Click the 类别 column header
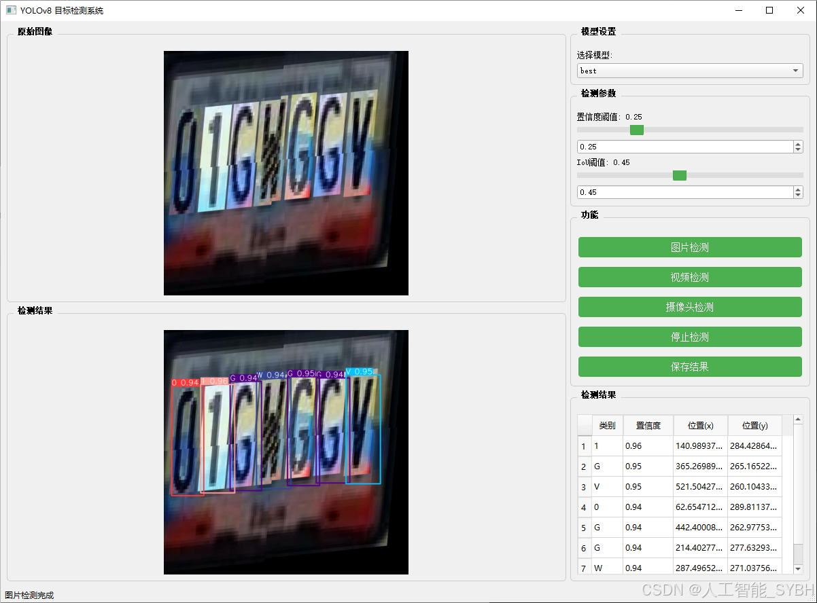Viewport: 817px width, 603px height. pos(607,425)
